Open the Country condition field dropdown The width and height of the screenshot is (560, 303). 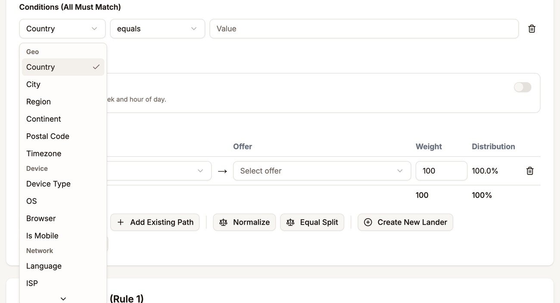pyautogui.click(x=62, y=29)
